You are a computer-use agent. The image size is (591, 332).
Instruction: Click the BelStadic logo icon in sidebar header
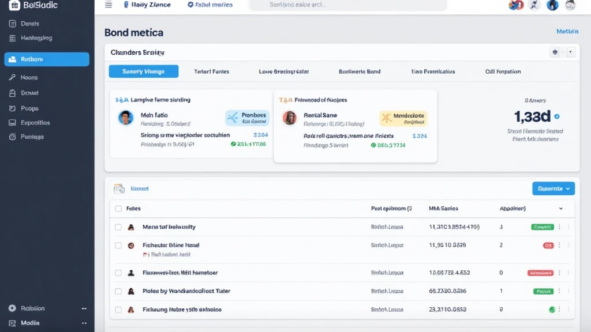point(14,5)
